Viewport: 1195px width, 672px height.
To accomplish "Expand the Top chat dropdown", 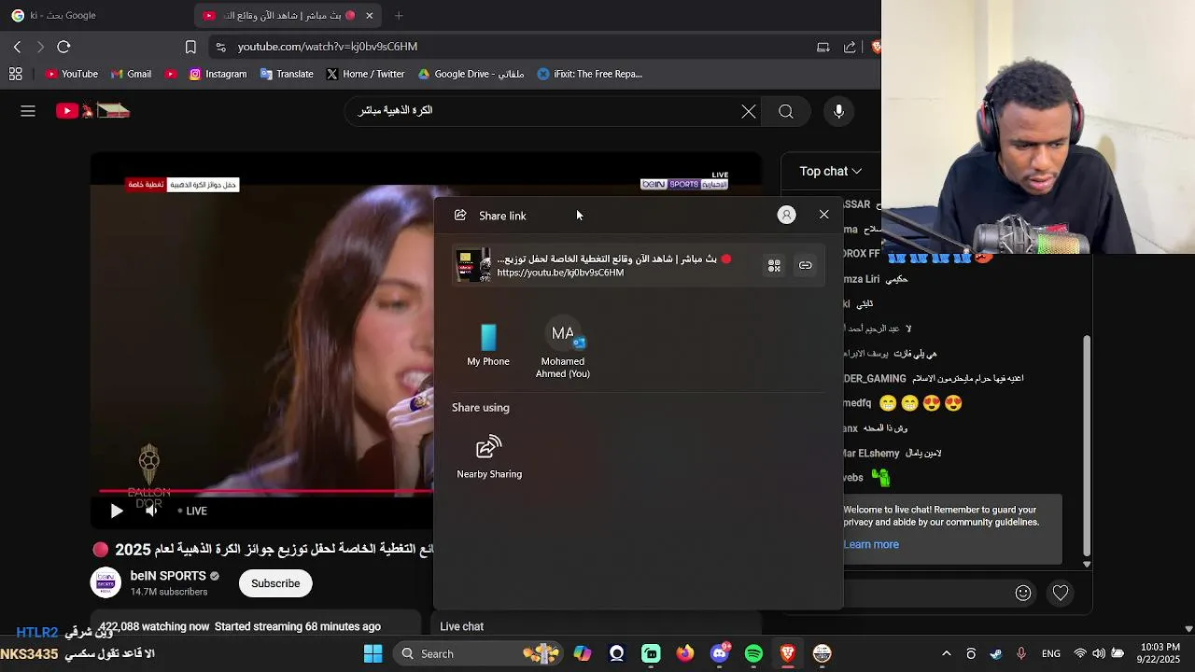I will [830, 171].
